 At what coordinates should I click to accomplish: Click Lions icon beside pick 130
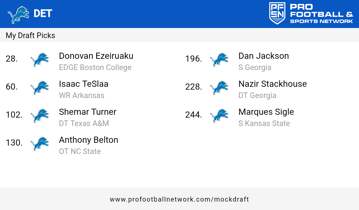pyautogui.click(x=40, y=143)
